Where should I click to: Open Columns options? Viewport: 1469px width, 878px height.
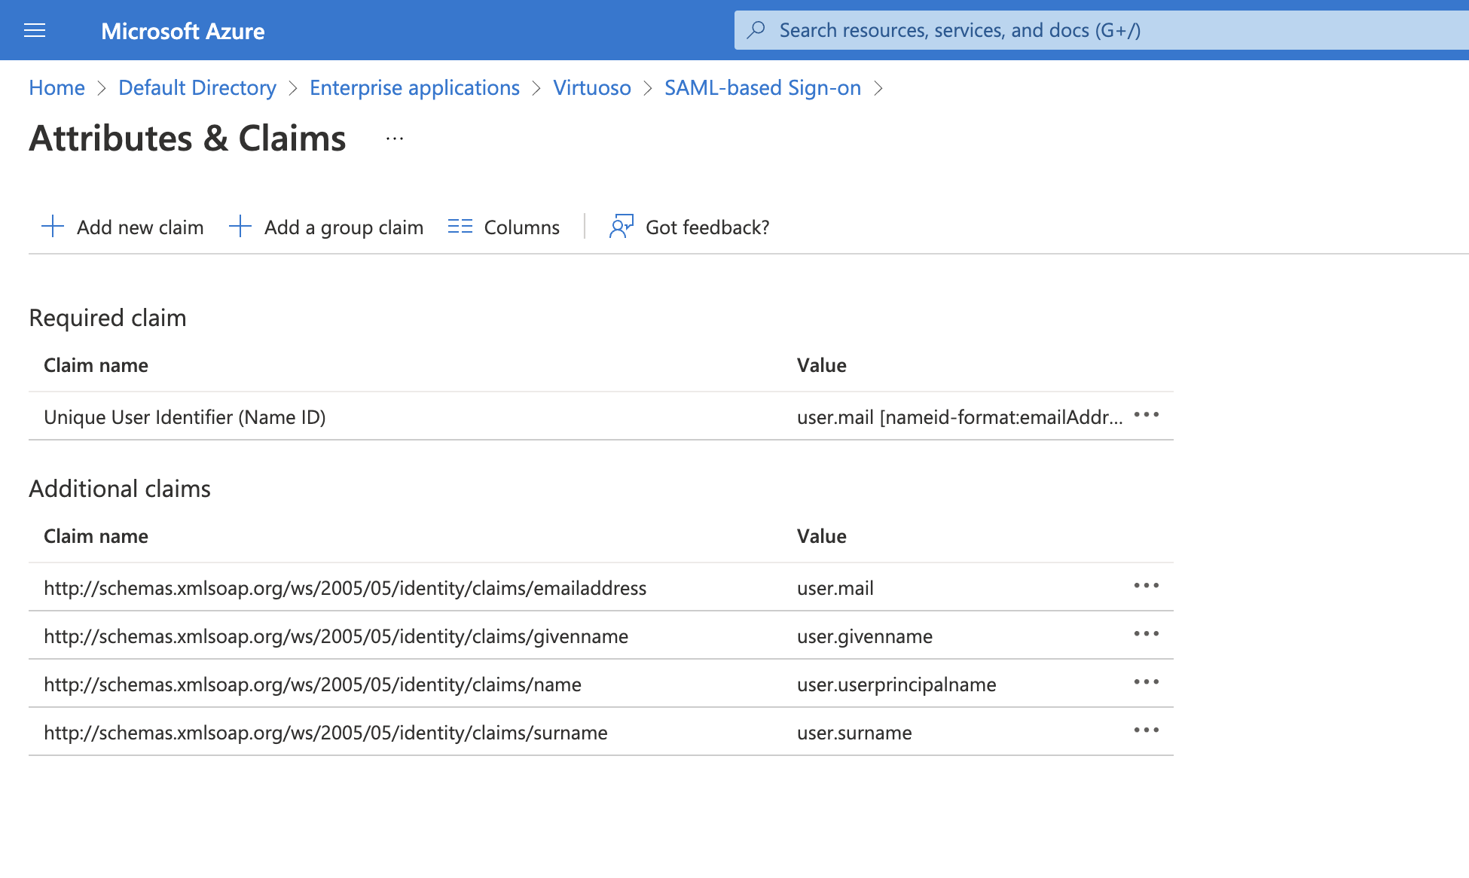click(x=521, y=227)
